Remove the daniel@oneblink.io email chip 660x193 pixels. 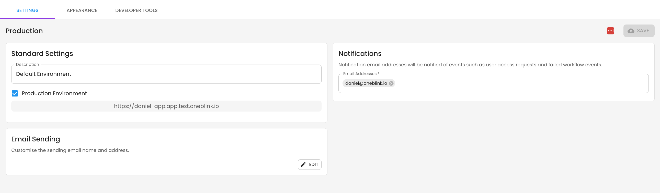(391, 83)
